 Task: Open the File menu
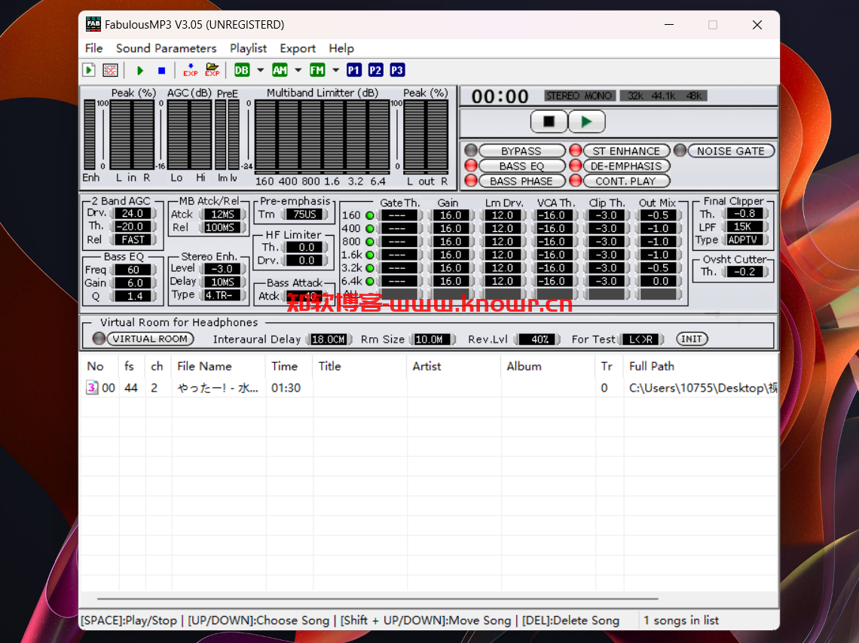[x=93, y=48]
